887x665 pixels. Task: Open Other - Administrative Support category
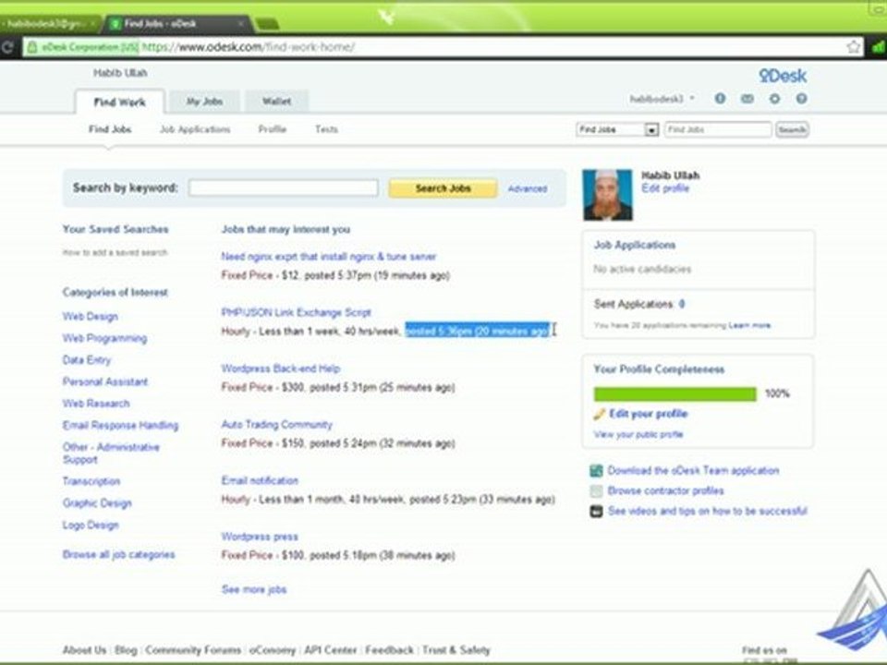click(111, 453)
